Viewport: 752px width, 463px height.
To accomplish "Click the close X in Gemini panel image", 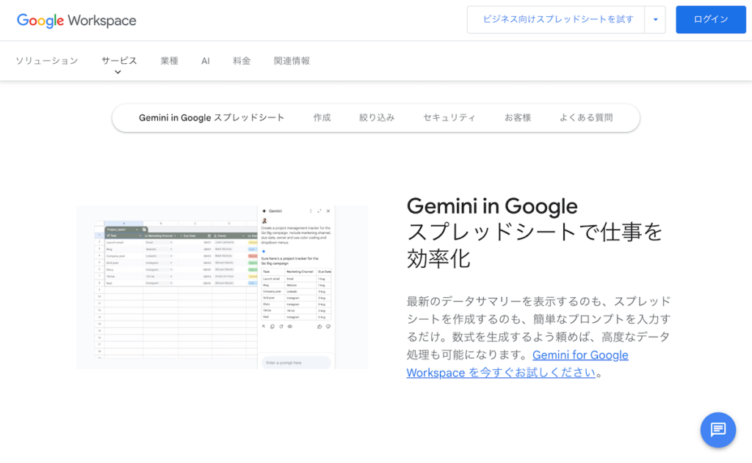I will click(x=328, y=211).
